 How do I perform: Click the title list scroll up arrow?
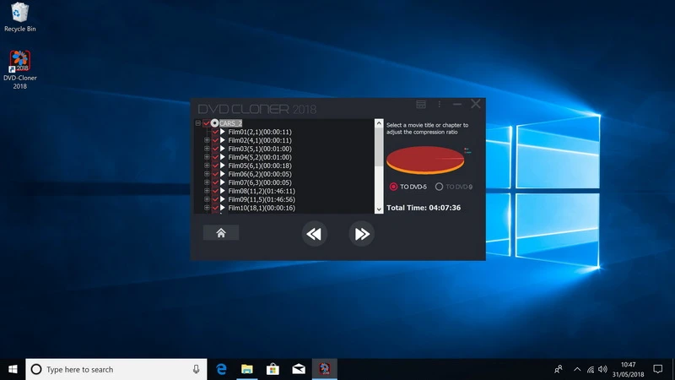(x=379, y=123)
